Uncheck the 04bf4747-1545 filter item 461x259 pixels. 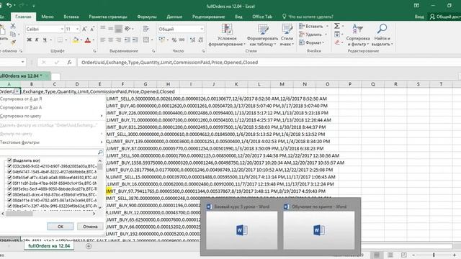point(9,172)
